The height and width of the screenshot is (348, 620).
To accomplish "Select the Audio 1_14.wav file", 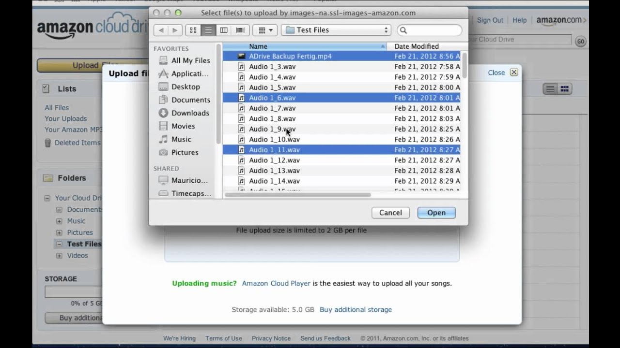I will click(x=341, y=181).
